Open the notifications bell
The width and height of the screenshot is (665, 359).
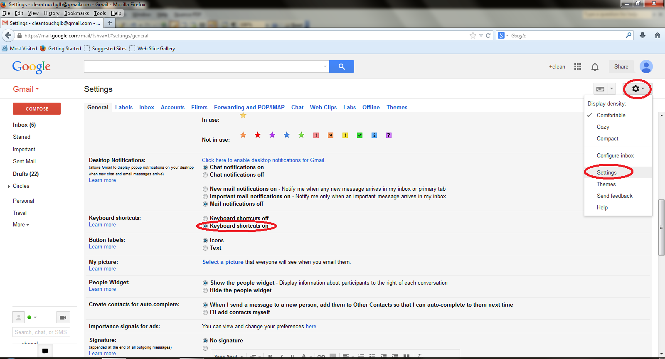click(x=595, y=67)
